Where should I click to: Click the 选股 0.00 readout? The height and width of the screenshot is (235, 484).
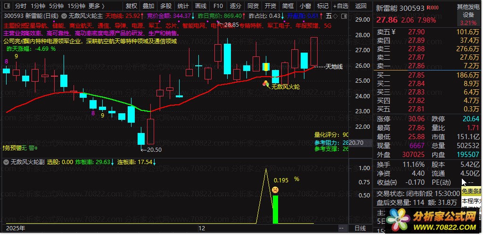[x=60, y=162]
